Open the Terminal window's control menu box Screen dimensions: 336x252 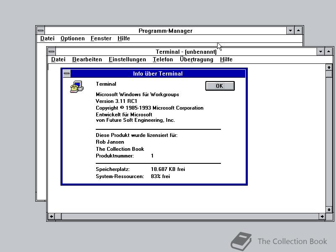[51, 52]
